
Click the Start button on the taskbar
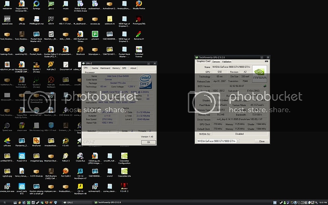coord(5,203)
